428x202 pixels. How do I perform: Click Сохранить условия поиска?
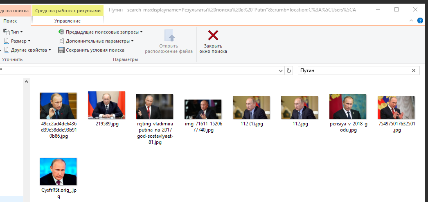pyautogui.click(x=91, y=50)
